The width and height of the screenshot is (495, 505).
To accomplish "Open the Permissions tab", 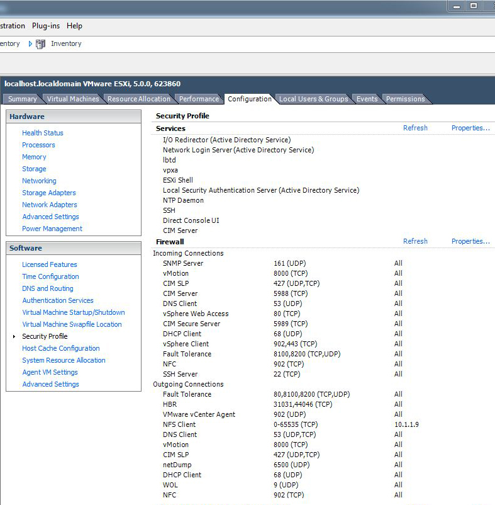I will [x=405, y=99].
